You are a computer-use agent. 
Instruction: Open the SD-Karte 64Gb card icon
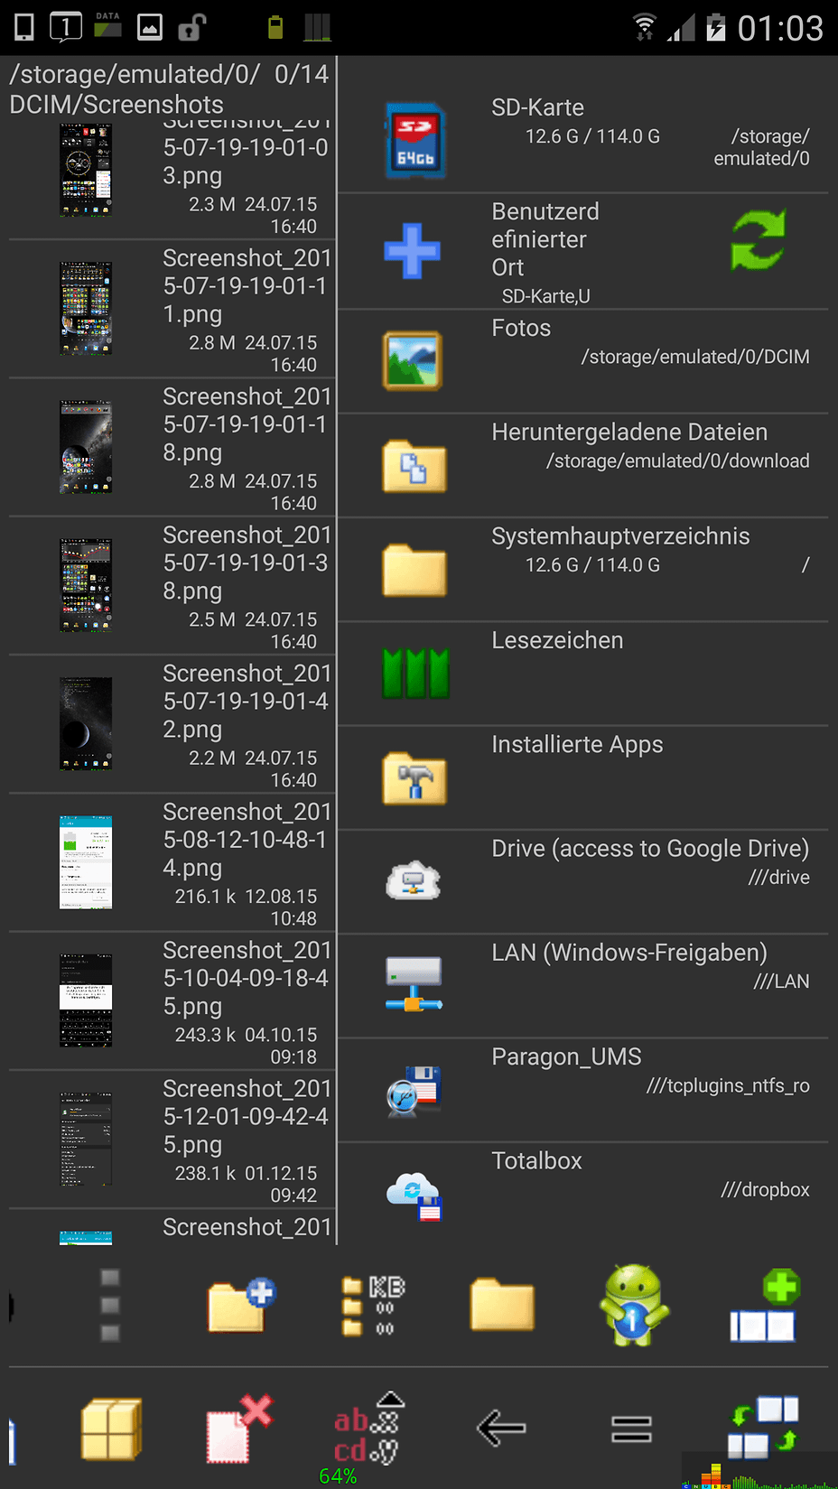click(414, 141)
